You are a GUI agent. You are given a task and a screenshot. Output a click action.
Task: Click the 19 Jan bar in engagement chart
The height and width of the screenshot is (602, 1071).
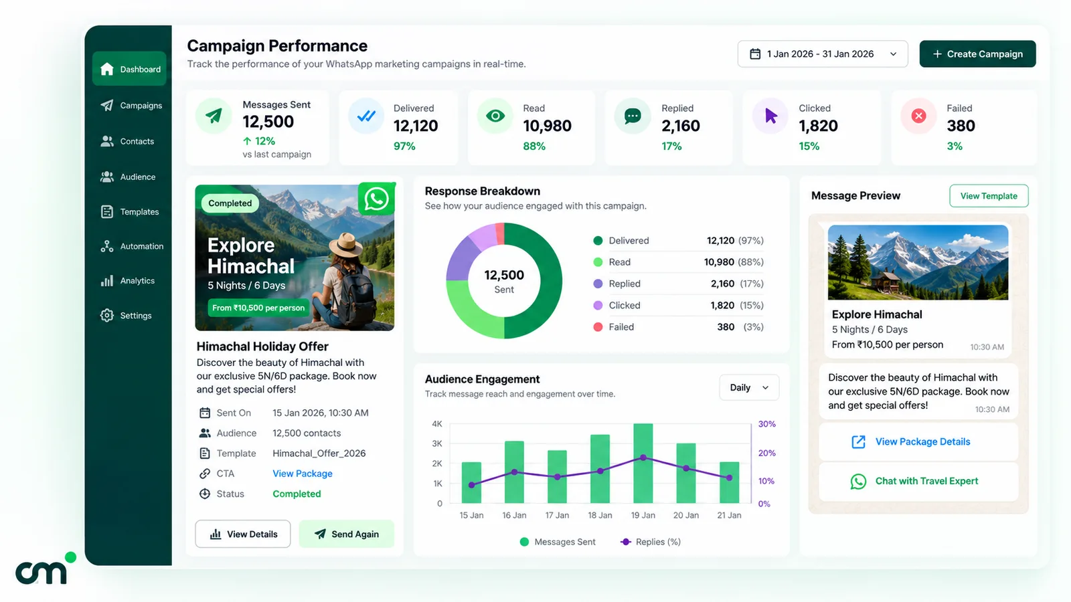coord(643,463)
